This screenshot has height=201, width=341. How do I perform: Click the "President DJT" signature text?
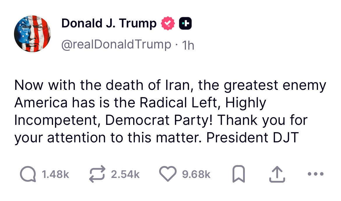click(253, 137)
